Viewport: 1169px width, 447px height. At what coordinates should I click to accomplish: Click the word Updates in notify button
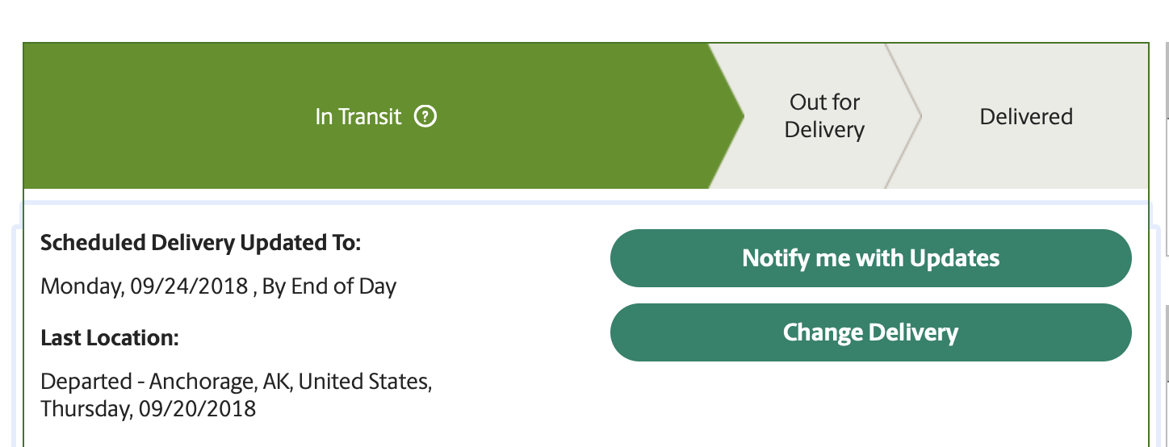(954, 258)
